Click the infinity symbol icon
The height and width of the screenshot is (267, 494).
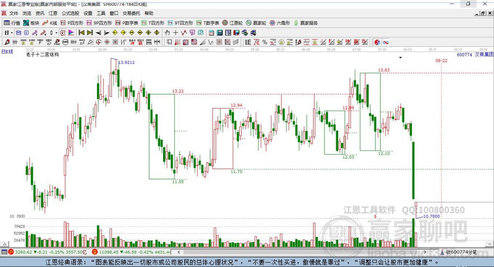(x=385, y=42)
